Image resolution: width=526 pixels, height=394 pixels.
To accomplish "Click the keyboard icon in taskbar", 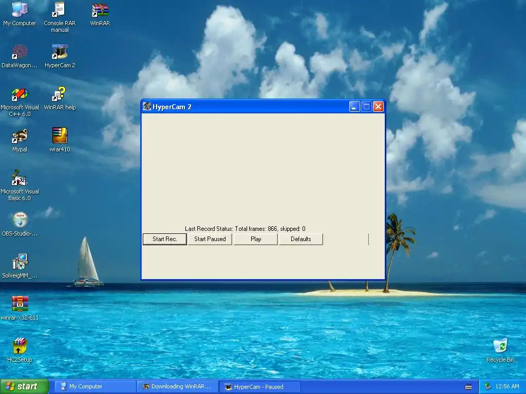I will [x=468, y=387].
